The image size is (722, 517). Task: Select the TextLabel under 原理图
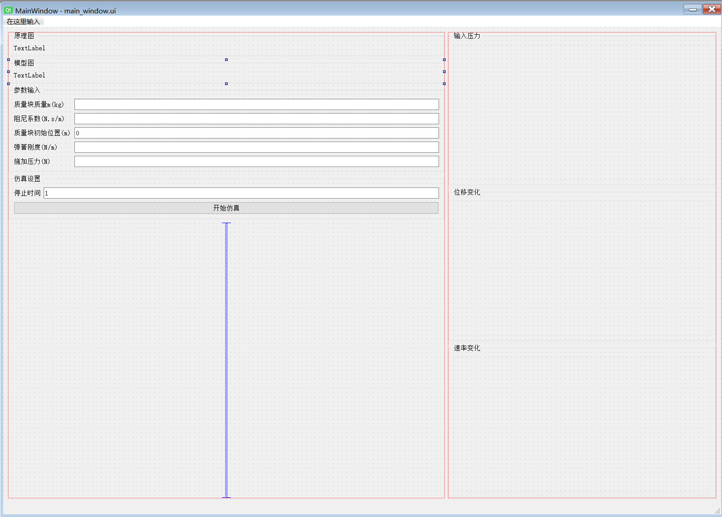coord(29,48)
